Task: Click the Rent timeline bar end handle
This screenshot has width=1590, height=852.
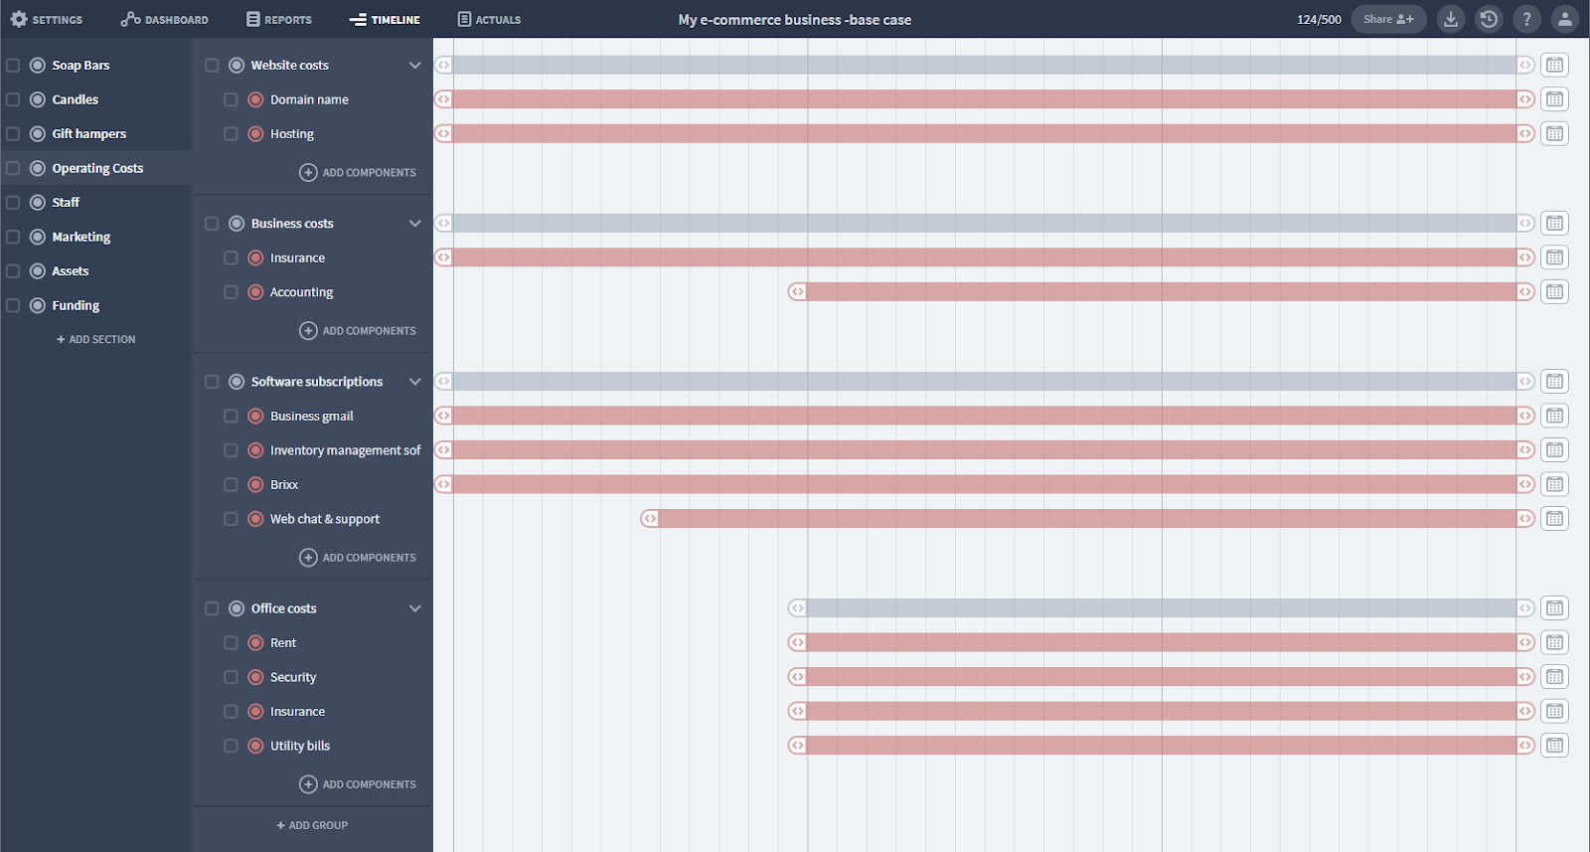Action: tap(1525, 642)
